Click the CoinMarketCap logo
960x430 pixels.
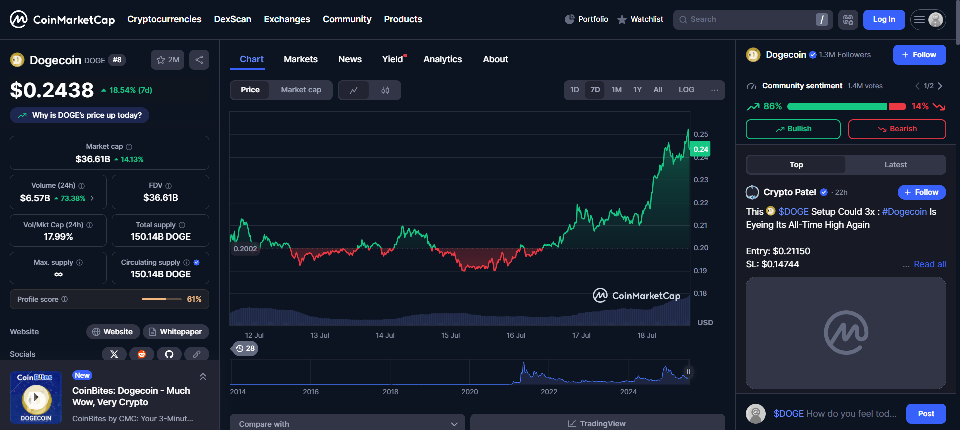click(x=62, y=19)
